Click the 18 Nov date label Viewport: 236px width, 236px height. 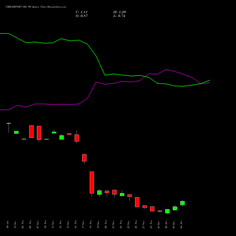(x=91, y=225)
